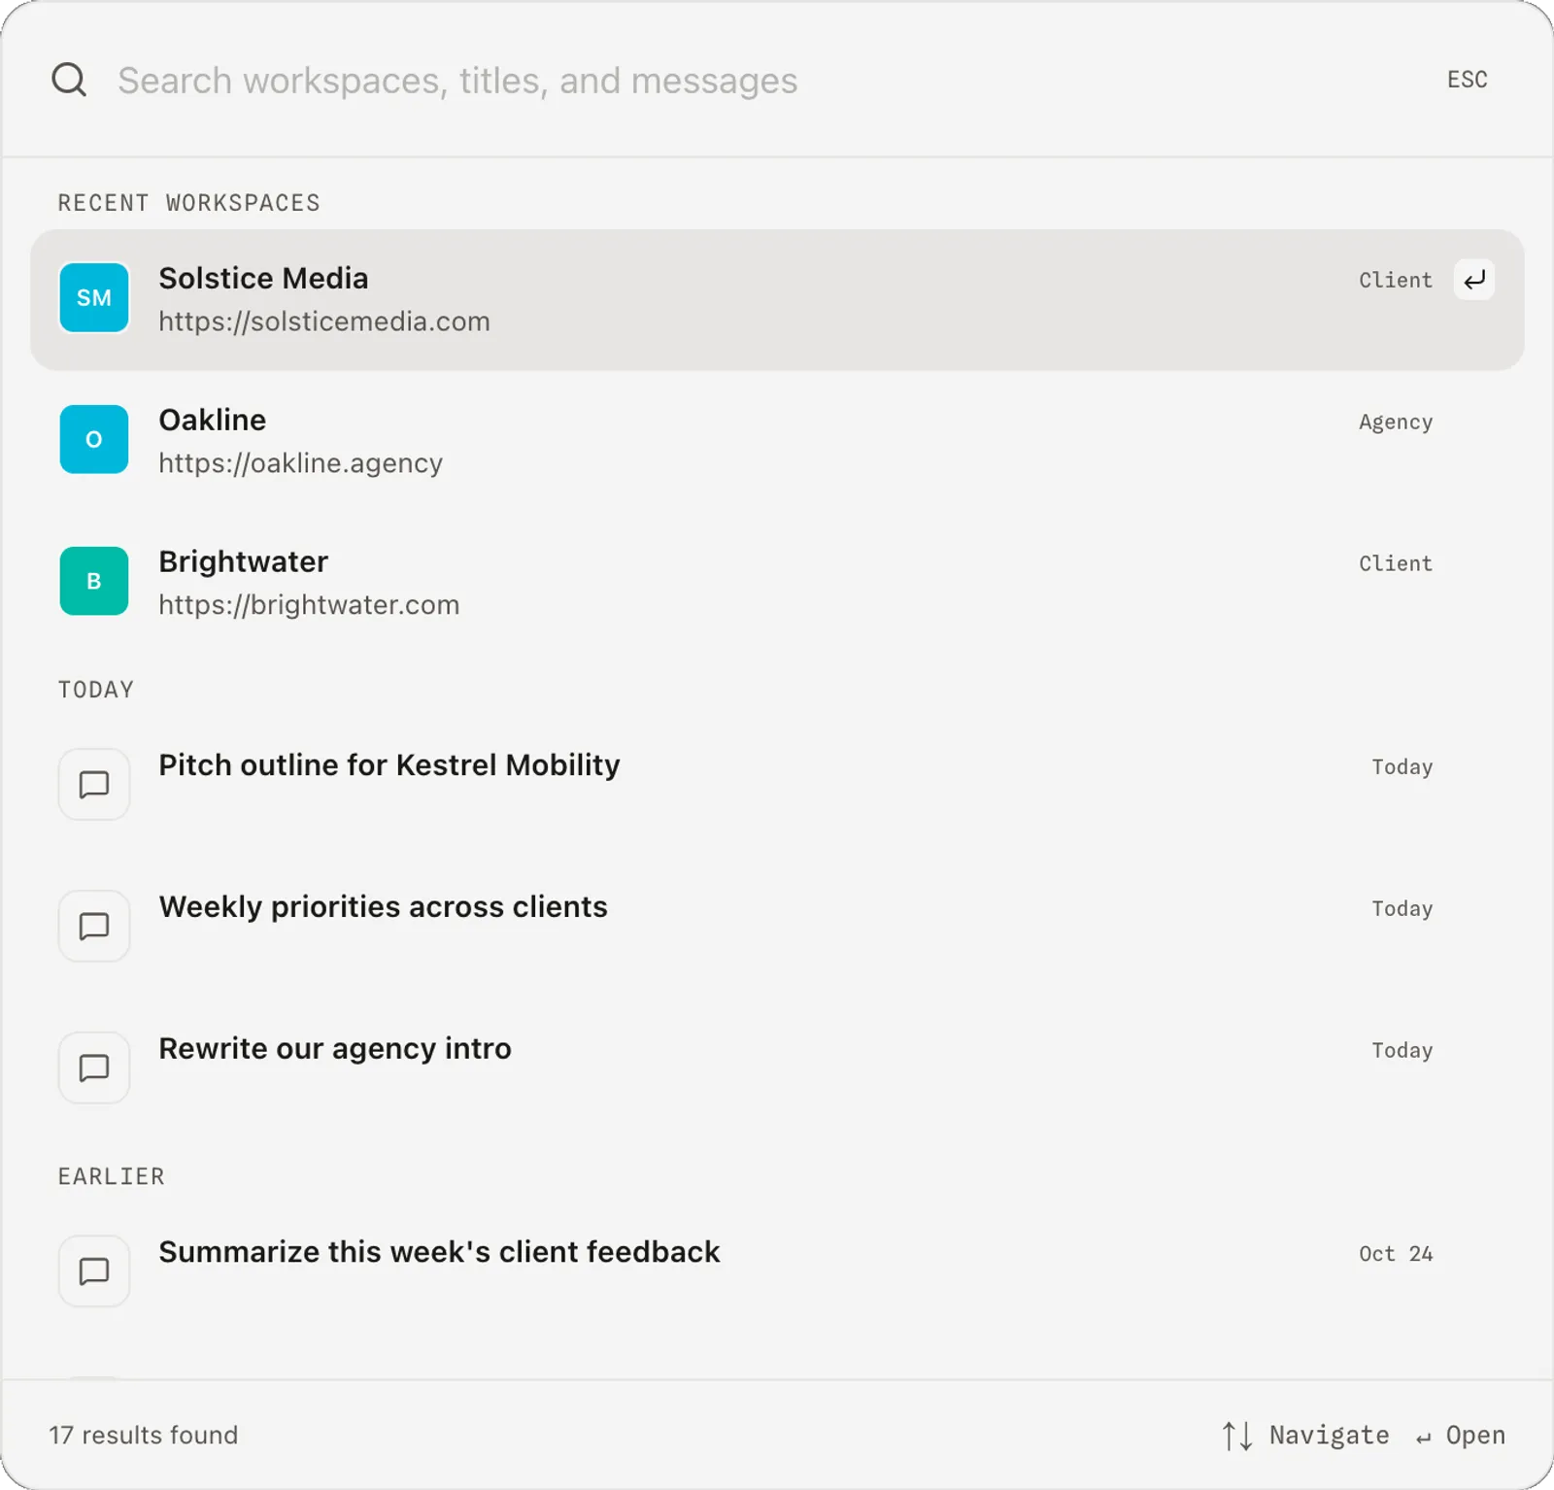
Task: Click chat icon for Rewrite agency intro
Action: (x=94, y=1067)
